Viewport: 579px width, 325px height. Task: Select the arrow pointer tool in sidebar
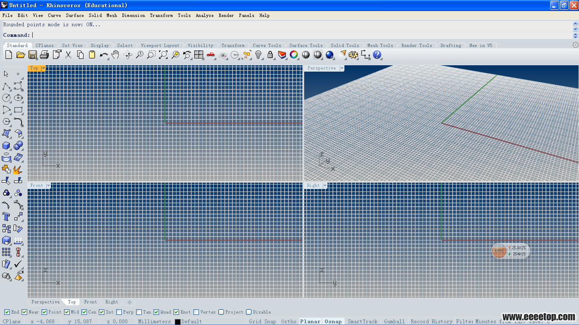pyautogui.click(x=6, y=74)
